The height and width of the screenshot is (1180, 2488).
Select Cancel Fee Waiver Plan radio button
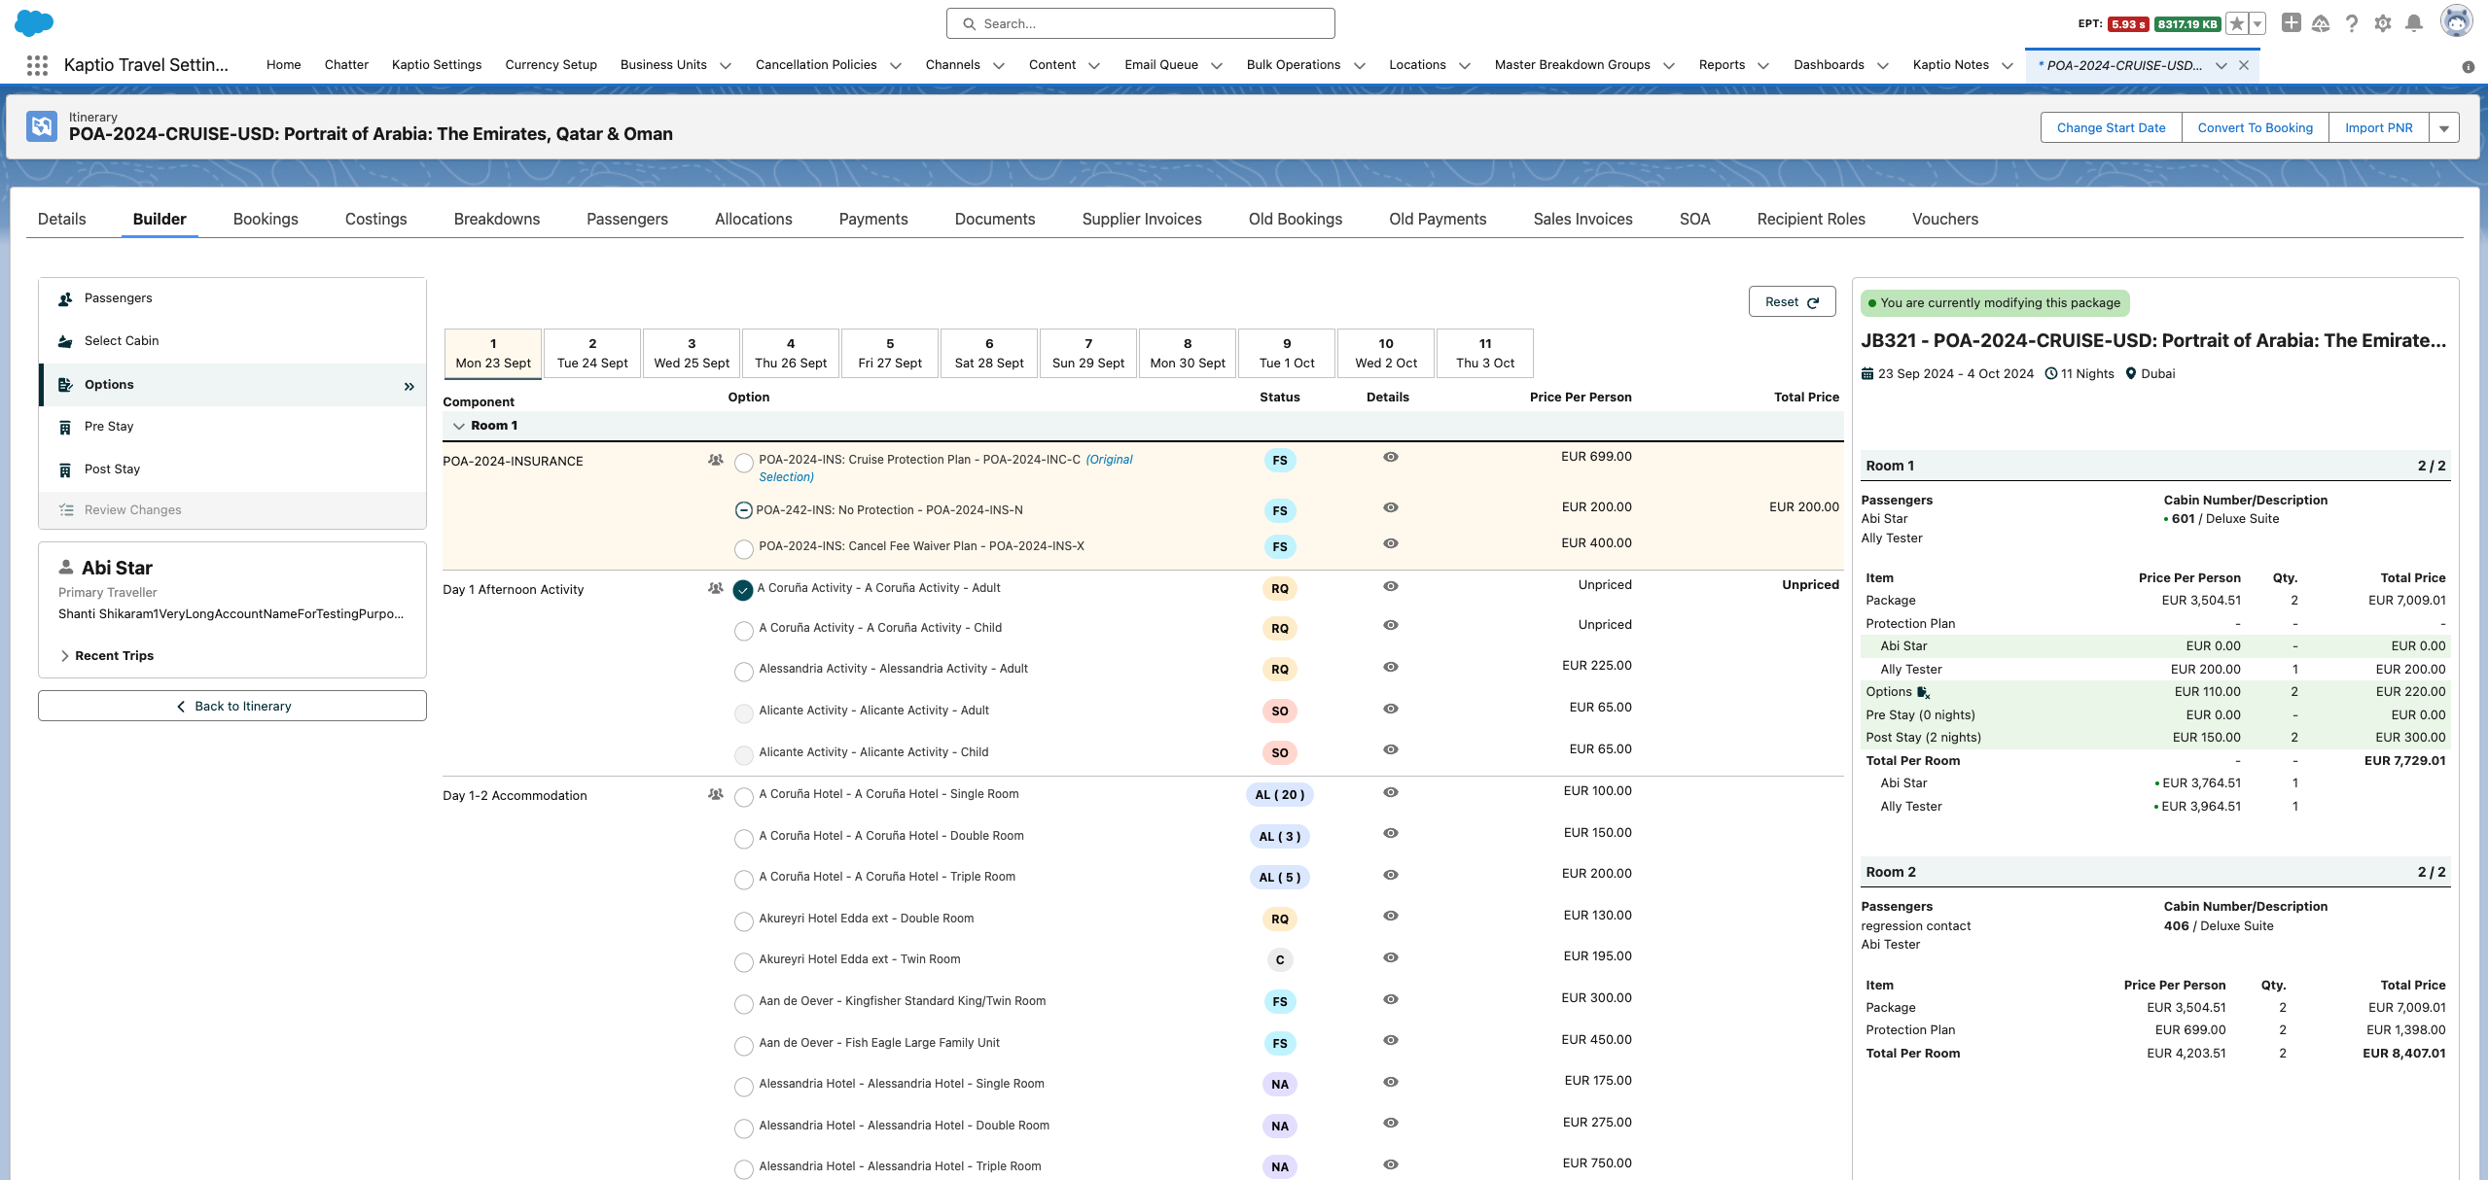pos(743,549)
